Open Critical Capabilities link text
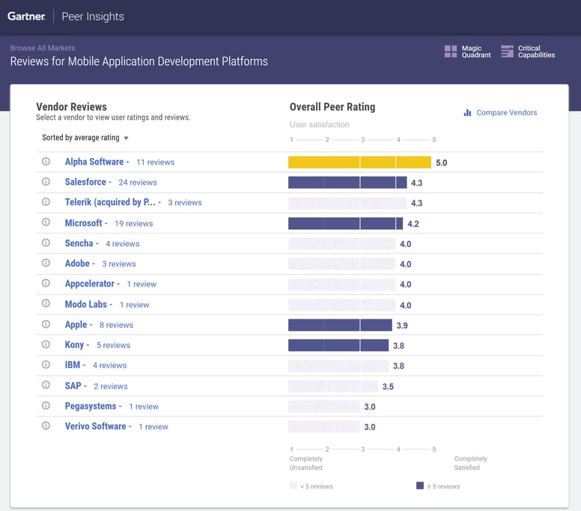This screenshot has width=581, height=511. (536, 52)
